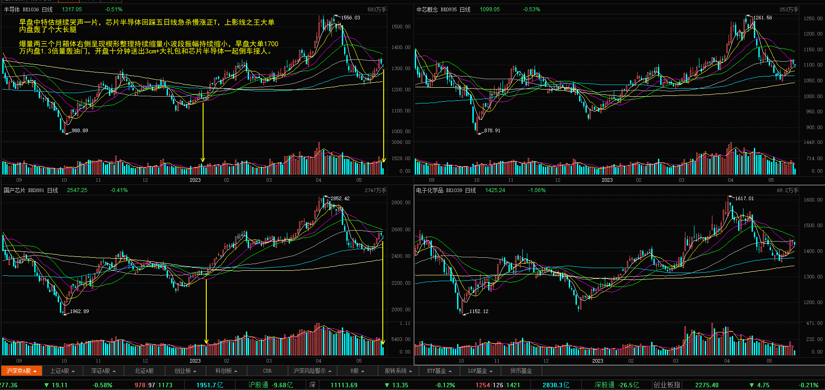Click the 国产芯片 BK0891 chart title
Screen dimensions: 825x390
31,190
